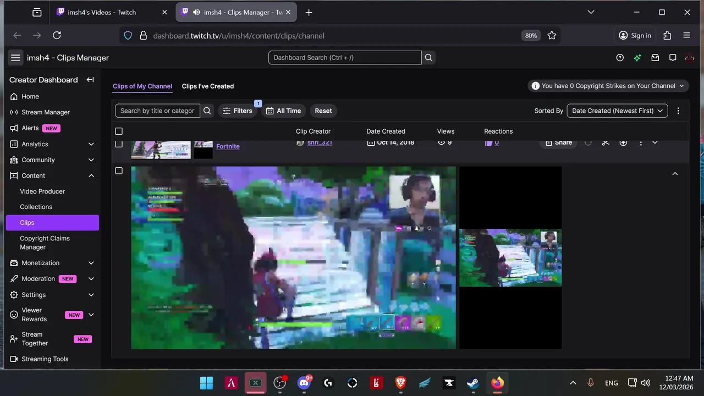Open the clips table three-dot options menu
704x396 pixels.
click(x=678, y=111)
